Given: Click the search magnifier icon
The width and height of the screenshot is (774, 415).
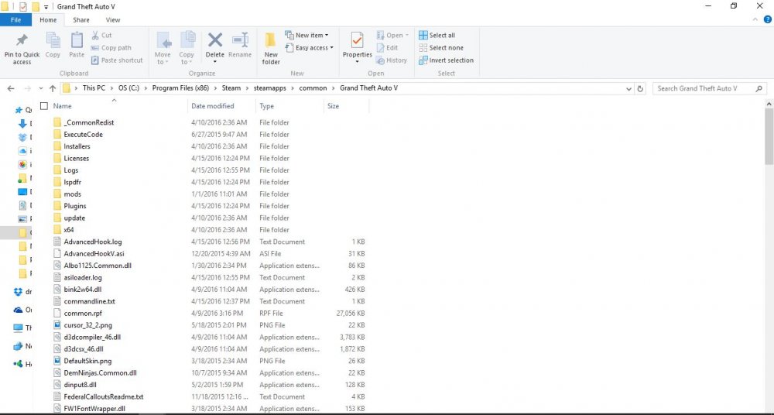Looking at the screenshot, I should (x=759, y=88).
